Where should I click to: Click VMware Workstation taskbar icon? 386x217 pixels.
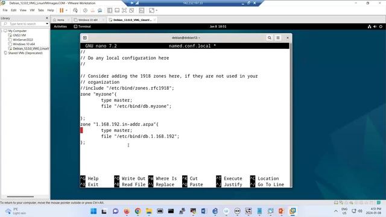click(293, 211)
